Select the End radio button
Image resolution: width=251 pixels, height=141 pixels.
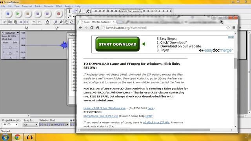[x=71, y=120]
